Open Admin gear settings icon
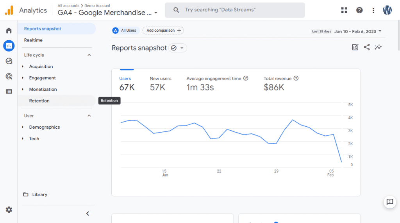The image size is (400, 223). [x=9, y=210]
